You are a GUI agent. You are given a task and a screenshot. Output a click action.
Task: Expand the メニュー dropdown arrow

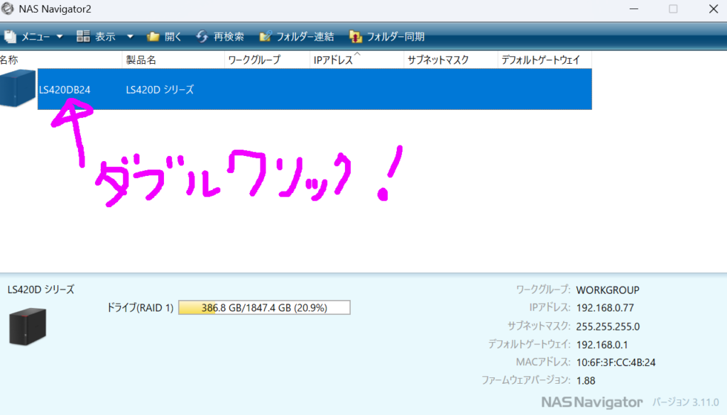[x=60, y=37]
